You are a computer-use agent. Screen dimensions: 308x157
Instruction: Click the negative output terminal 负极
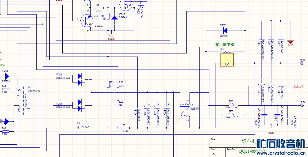point(302,63)
